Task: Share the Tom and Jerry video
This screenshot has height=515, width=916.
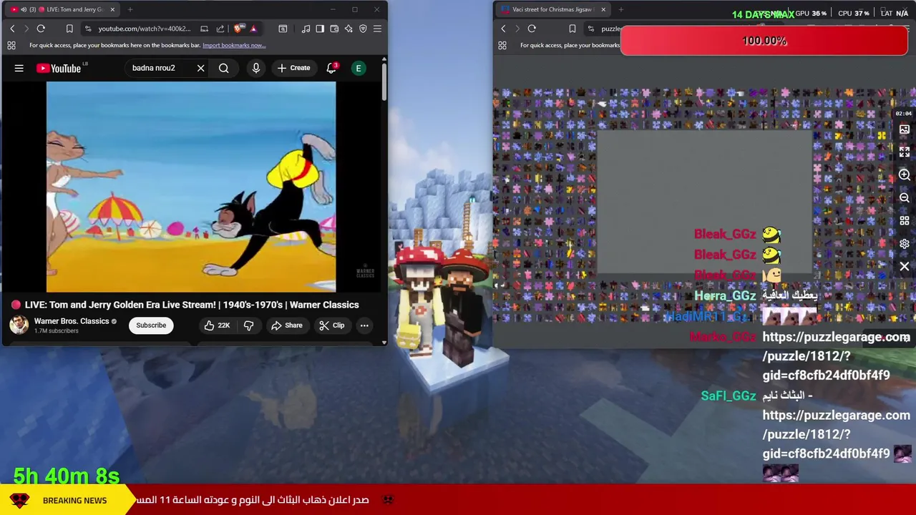Action: pyautogui.click(x=287, y=325)
